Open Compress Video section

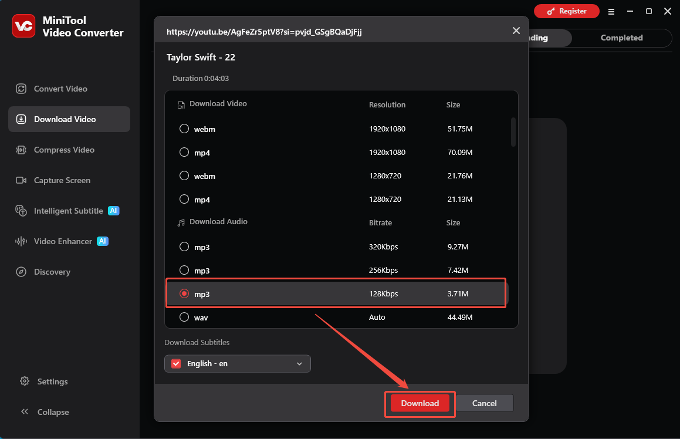pyautogui.click(x=69, y=150)
